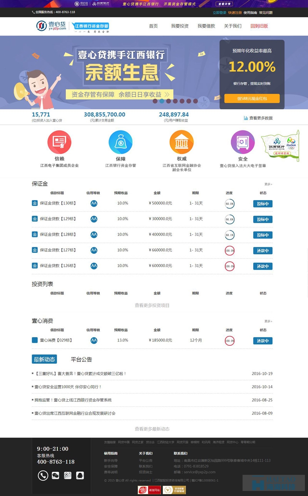Click the 立即登录 link

pos(219,13)
